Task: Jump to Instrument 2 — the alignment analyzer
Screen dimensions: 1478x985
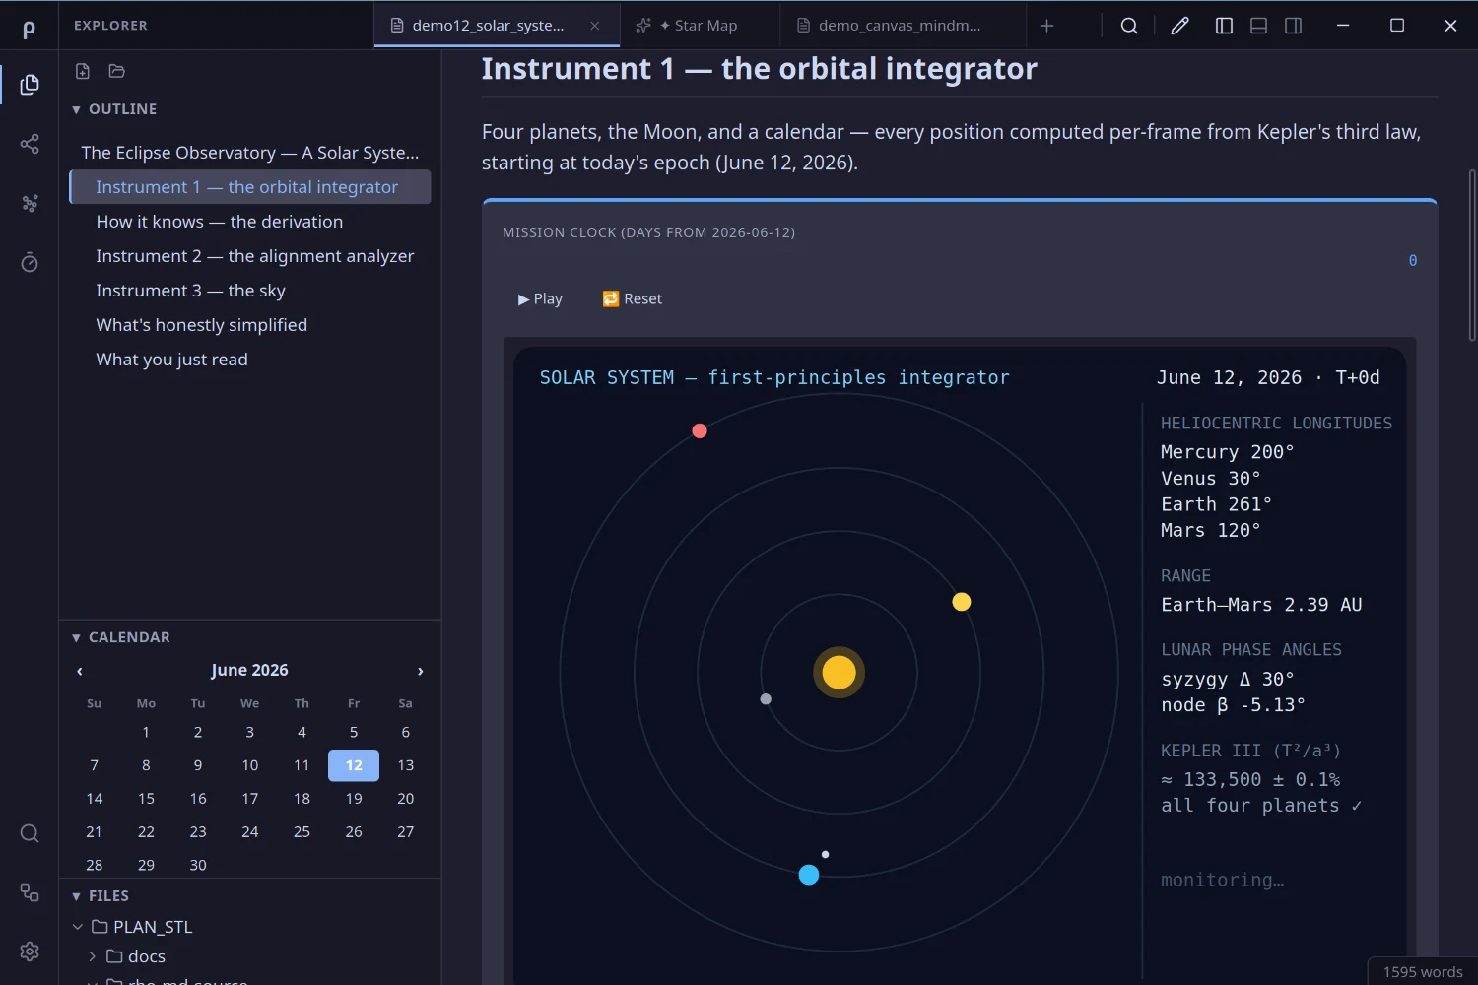Action: (x=250, y=256)
